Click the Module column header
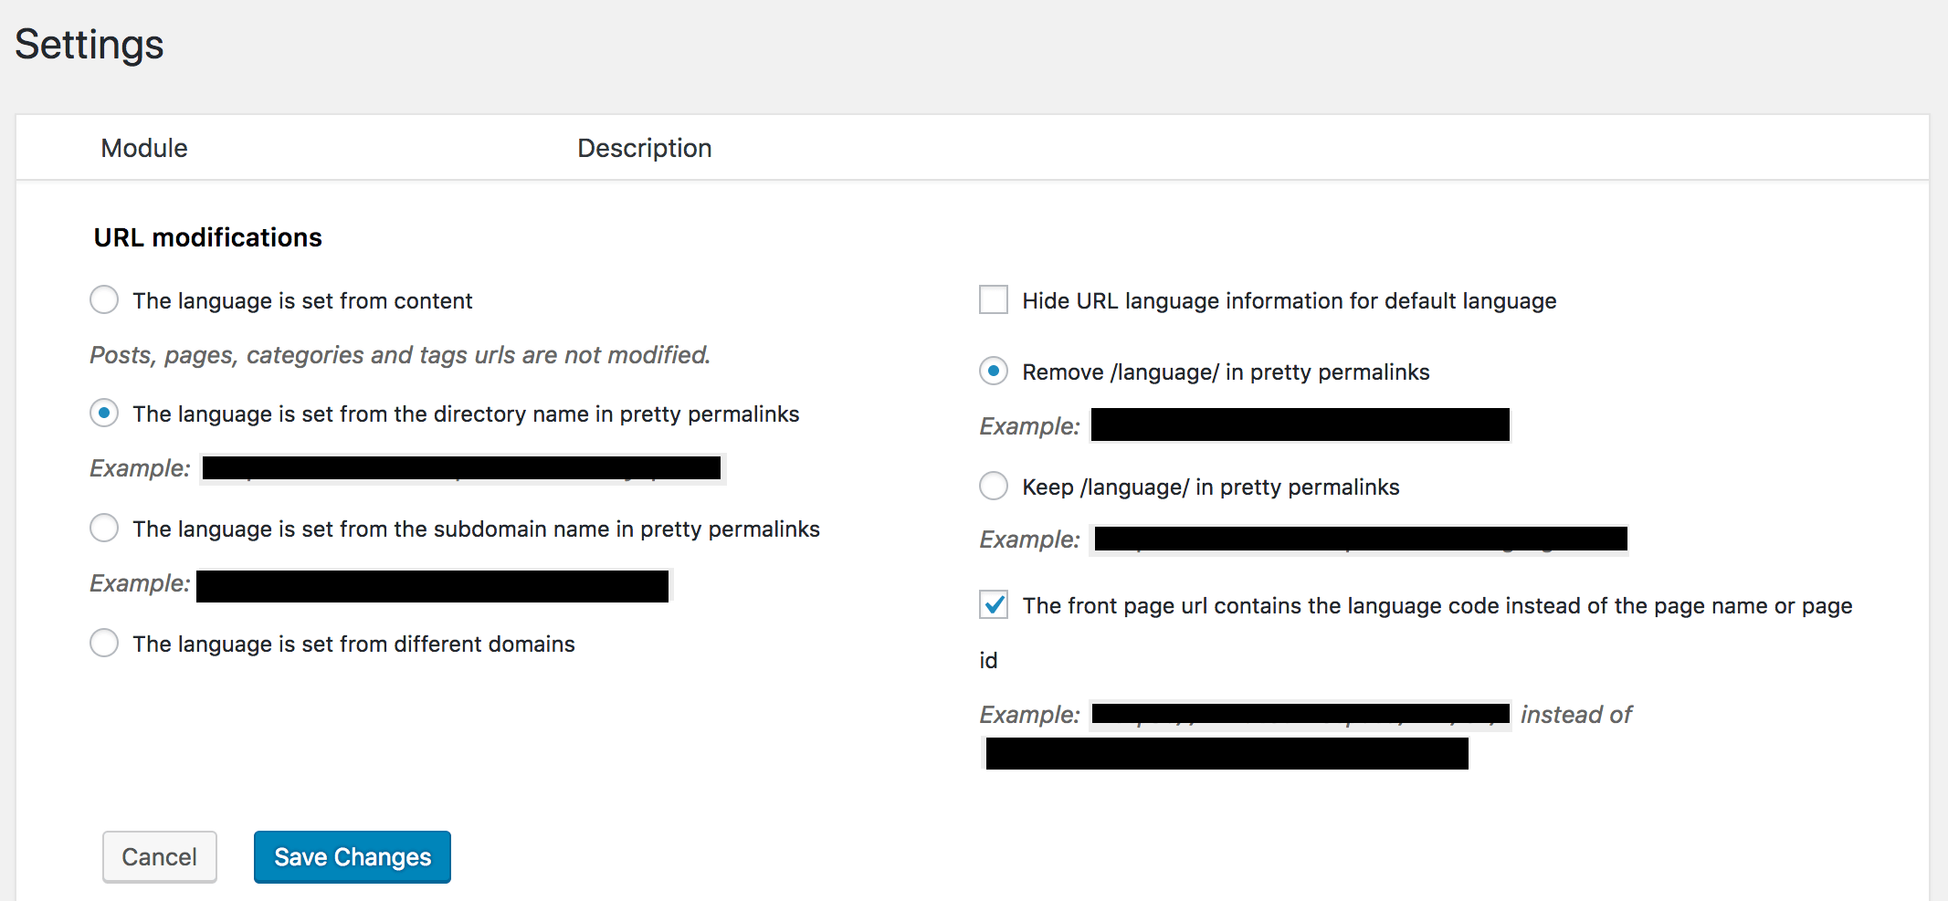Viewport: 1948px width, 901px height. click(x=144, y=148)
